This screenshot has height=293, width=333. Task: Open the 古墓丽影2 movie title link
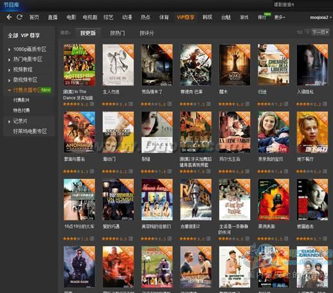(190, 226)
